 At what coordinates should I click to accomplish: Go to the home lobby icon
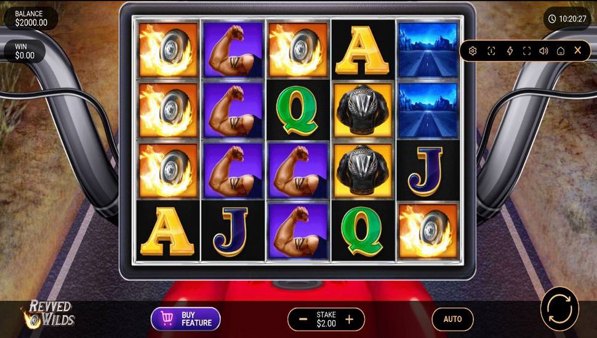click(x=561, y=50)
